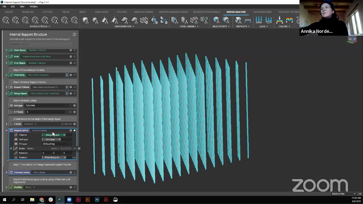Image resolution: width=363 pixels, height=204 pixels.
Task: Click the wireframe box icon in Mesh Generation
Action: point(144,20)
